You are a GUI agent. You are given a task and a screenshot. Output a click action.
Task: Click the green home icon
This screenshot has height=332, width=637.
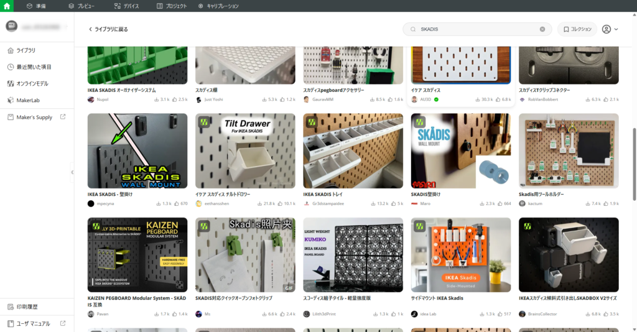coord(7,6)
